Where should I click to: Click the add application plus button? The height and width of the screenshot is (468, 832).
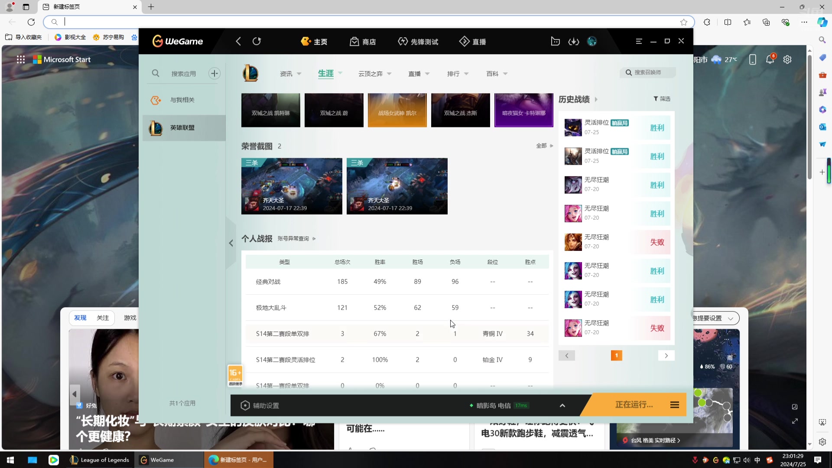point(214,73)
